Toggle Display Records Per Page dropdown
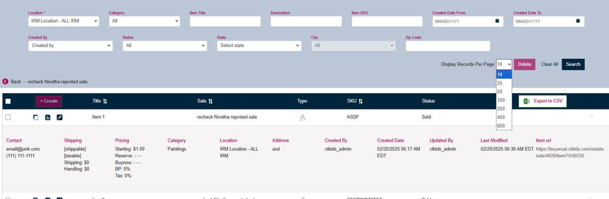Screen dimensions: 609x199 504,65
